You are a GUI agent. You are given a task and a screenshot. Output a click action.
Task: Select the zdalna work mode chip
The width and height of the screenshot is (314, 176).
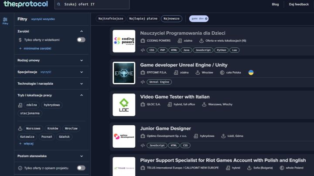(31, 105)
